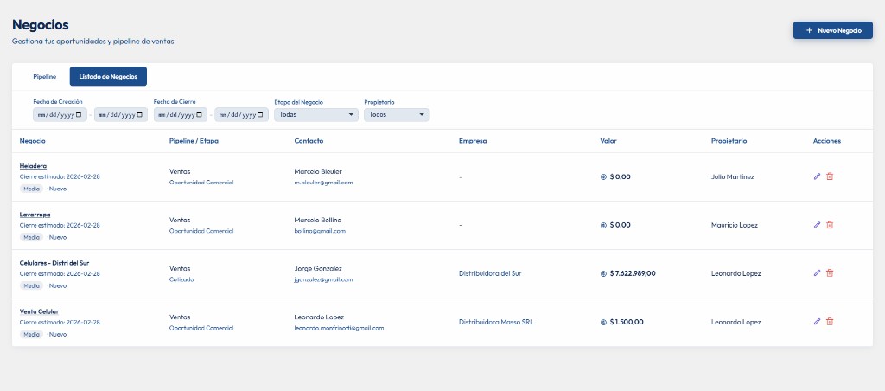
Task: Click value $ 7.622.989,00
Action: tap(633, 273)
